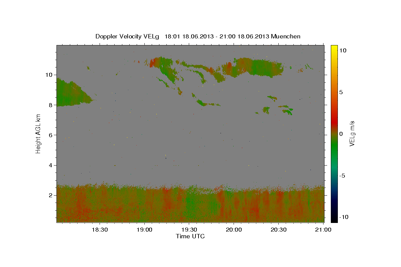Click the "VELg m/s" colorbar label
The image size is (401, 267).
(352, 133)
